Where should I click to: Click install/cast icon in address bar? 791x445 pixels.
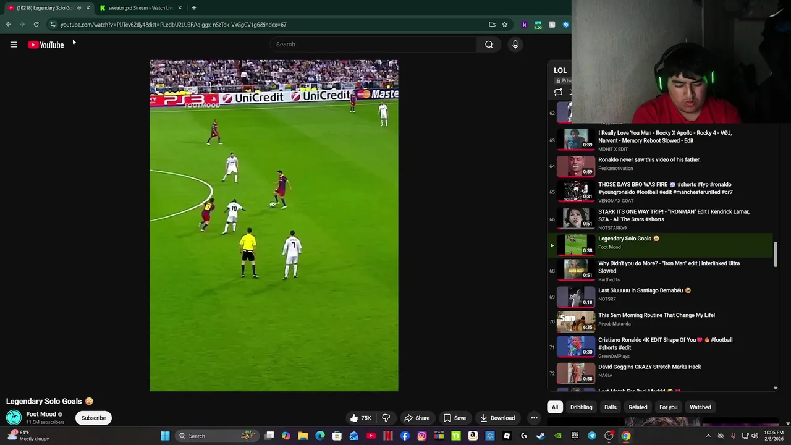(492, 25)
